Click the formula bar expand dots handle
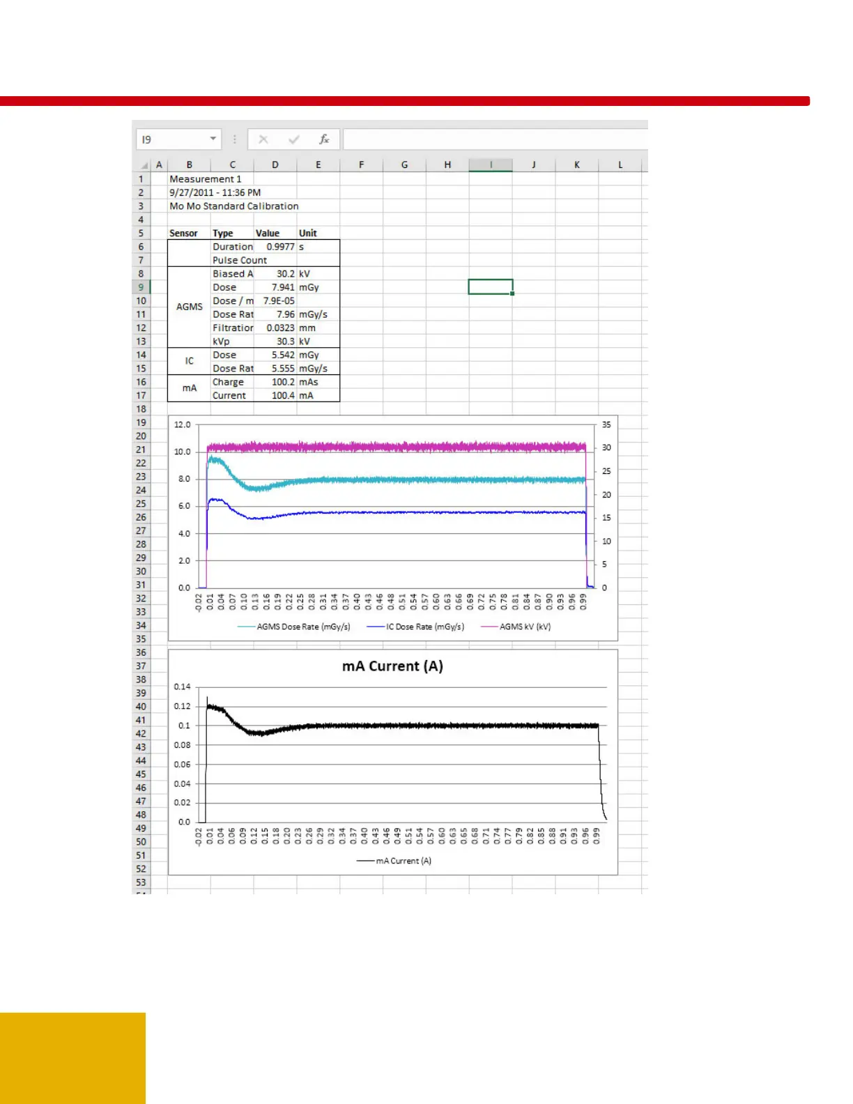This screenshot has width=853, height=1104. (x=235, y=139)
